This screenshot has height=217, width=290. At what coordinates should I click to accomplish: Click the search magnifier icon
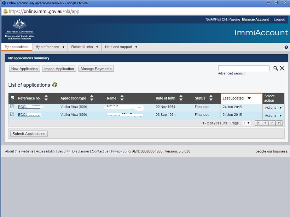(275, 68)
